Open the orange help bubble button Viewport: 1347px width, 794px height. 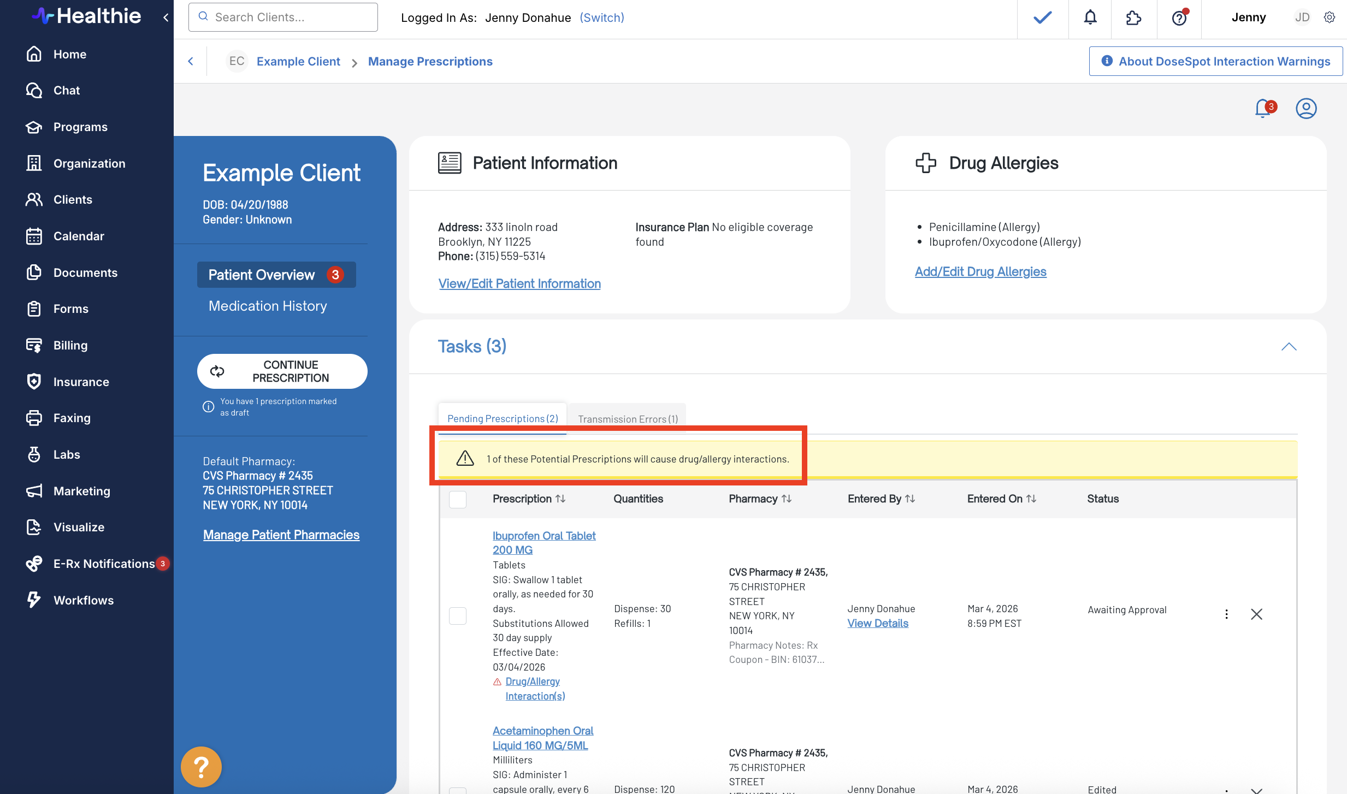(x=201, y=767)
